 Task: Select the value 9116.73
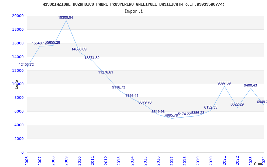coord(119,87)
